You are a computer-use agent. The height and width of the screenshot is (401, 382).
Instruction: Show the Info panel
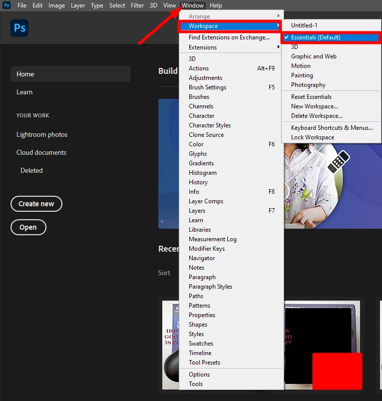coord(231,192)
